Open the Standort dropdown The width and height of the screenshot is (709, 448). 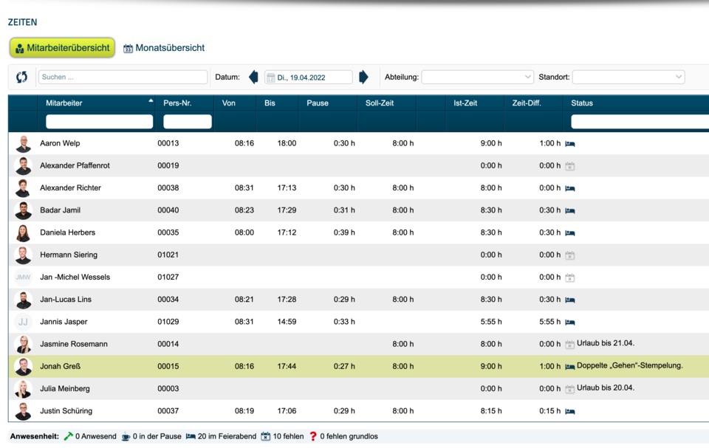[628, 77]
